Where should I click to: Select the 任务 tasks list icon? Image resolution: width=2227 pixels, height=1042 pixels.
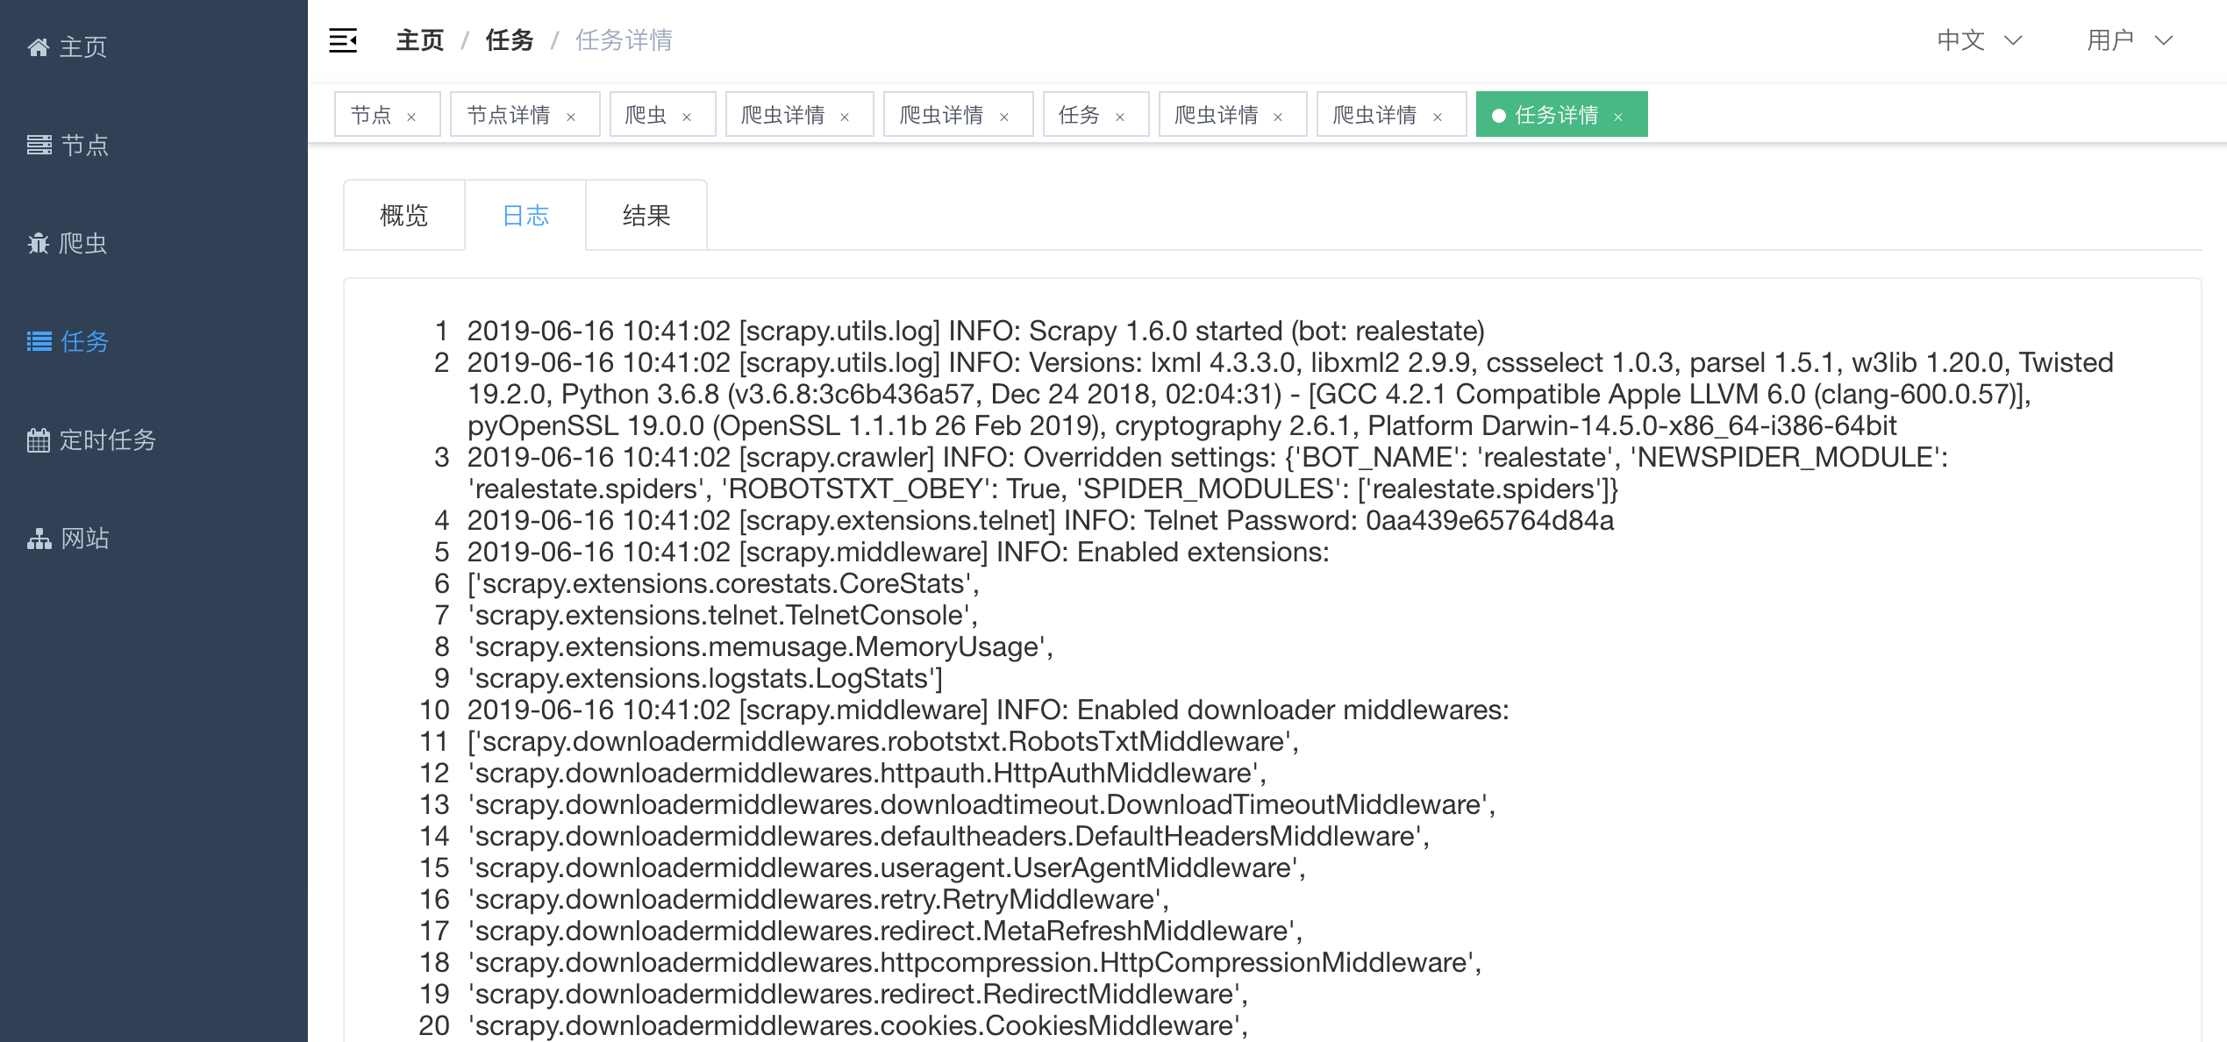pyautogui.click(x=39, y=342)
